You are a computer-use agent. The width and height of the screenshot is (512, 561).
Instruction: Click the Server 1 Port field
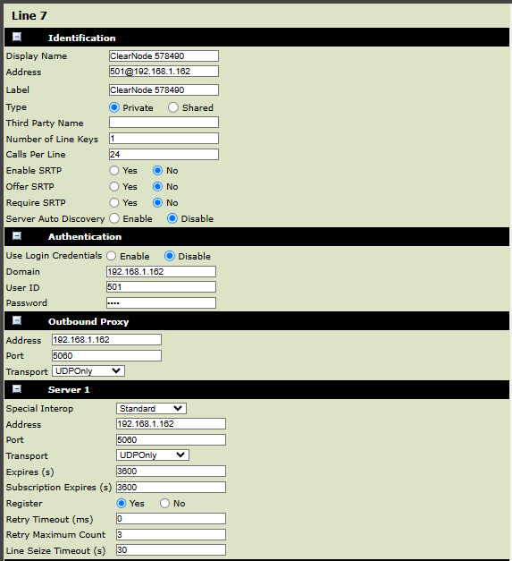(x=171, y=439)
